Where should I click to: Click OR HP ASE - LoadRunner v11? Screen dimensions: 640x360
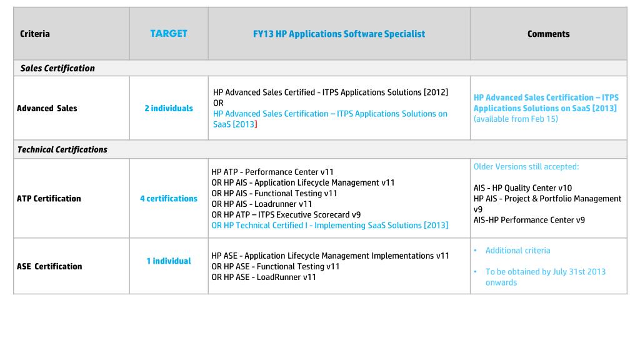point(264,277)
